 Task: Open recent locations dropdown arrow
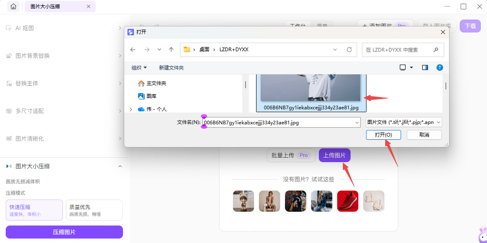pyautogui.click(x=159, y=49)
